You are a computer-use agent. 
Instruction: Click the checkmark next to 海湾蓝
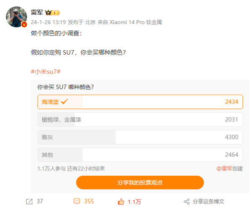(64, 102)
